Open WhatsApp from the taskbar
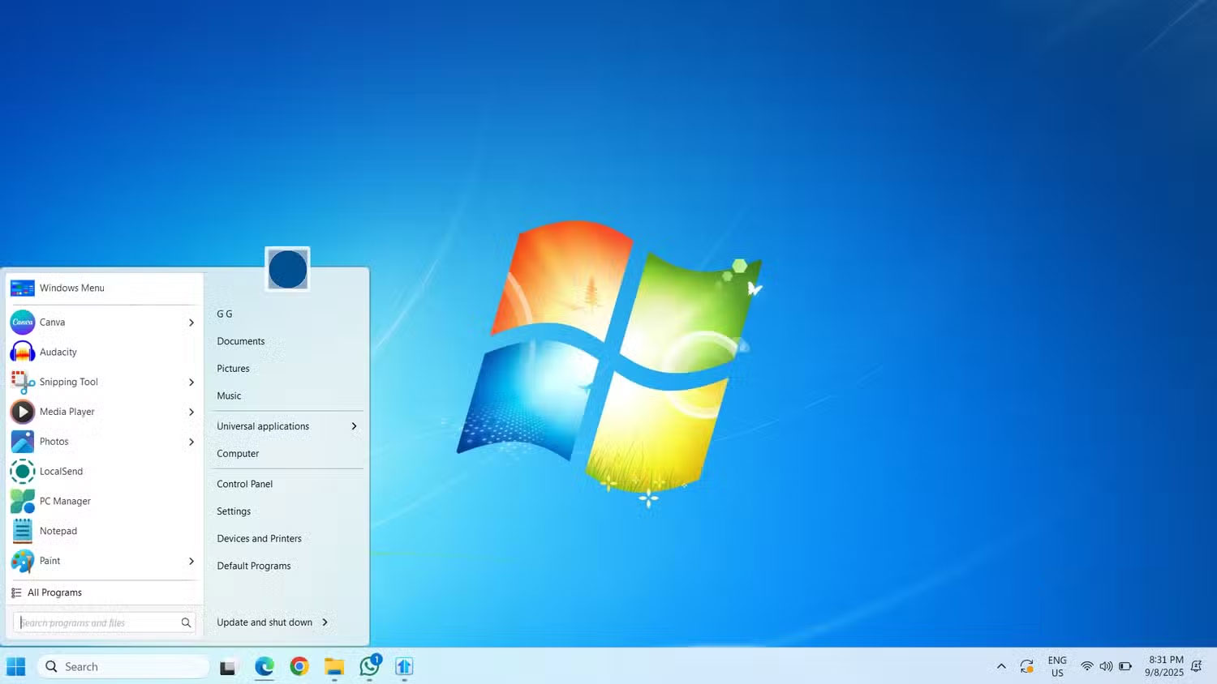This screenshot has width=1217, height=684. click(369, 666)
